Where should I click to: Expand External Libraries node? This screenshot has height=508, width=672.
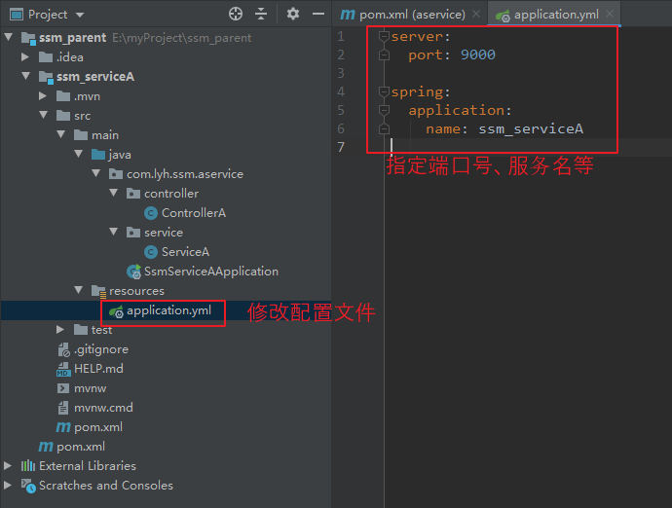coord(8,465)
